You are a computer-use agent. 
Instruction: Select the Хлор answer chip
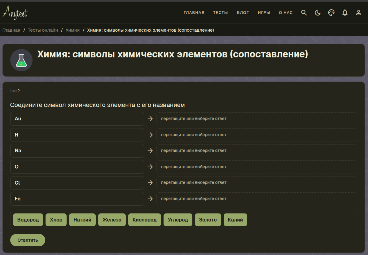[x=56, y=220]
